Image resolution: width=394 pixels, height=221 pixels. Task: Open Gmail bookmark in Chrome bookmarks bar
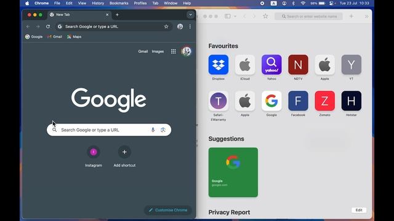[x=55, y=37]
